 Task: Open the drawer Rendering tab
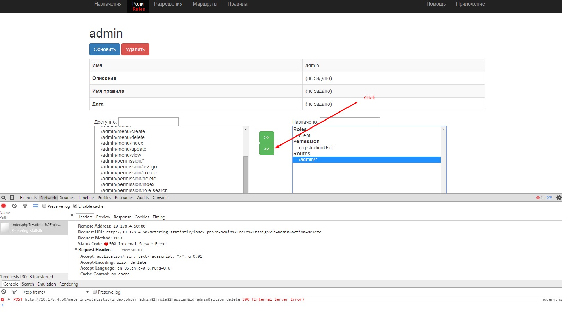click(x=69, y=284)
